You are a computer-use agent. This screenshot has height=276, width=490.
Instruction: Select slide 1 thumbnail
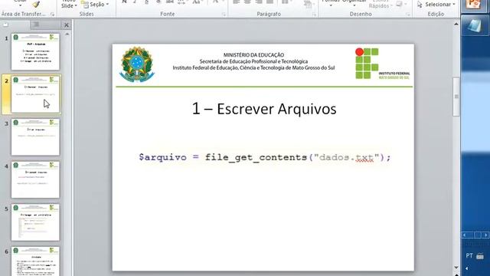pos(35,51)
